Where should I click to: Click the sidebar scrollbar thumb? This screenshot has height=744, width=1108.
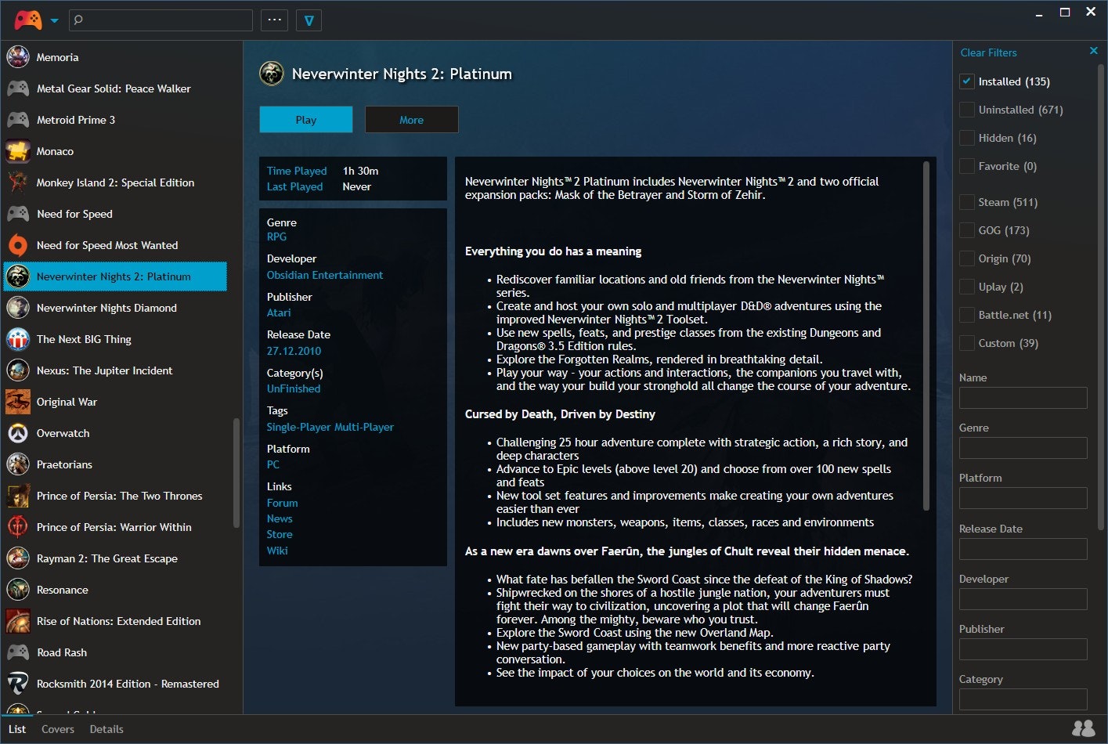click(x=236, y=470)
